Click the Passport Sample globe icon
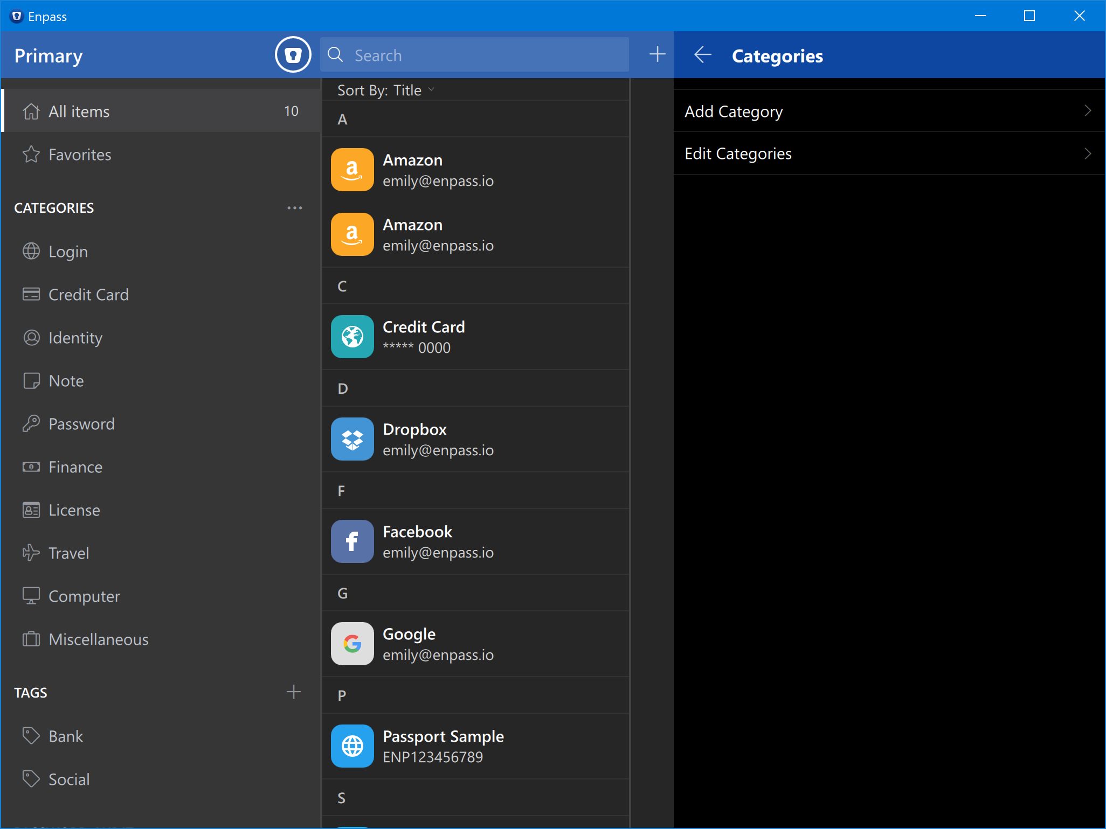 pyautogui.click(x=352, y=746)
